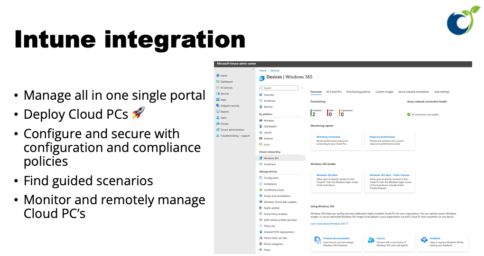Open Configuration under Manage devices
Image resolution: width=484 pixels, height=256 pixels.
(269, 178)
